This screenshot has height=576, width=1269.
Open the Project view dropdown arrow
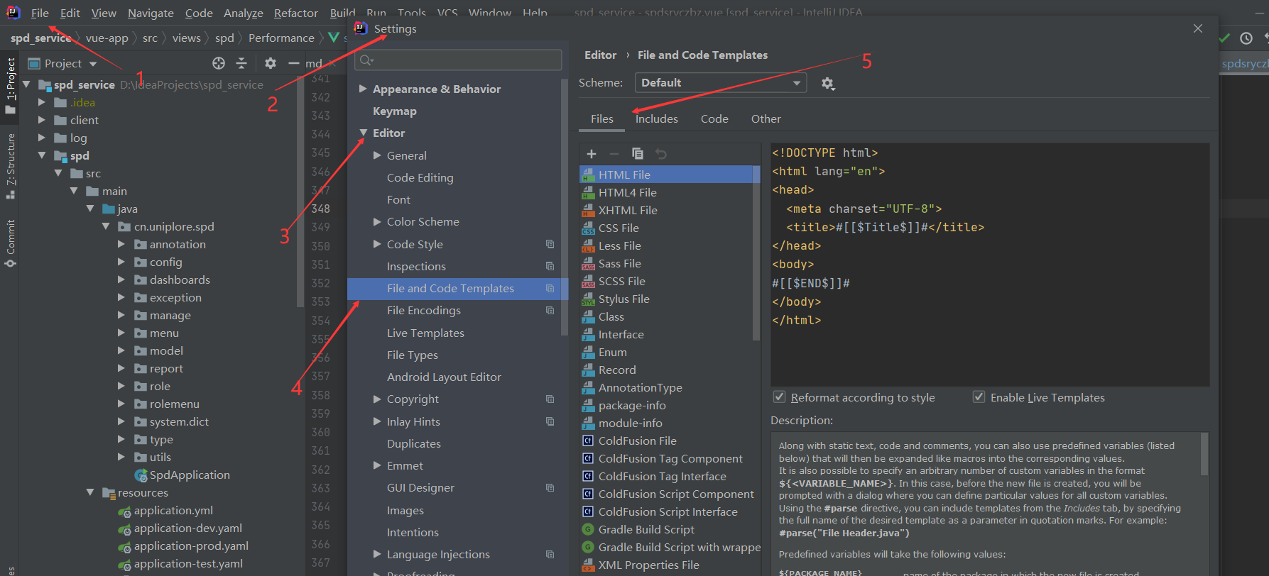93,64
